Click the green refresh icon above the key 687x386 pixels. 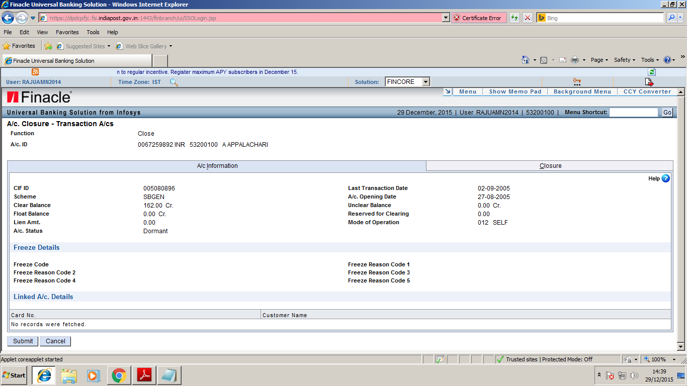(x=651, y=72)
